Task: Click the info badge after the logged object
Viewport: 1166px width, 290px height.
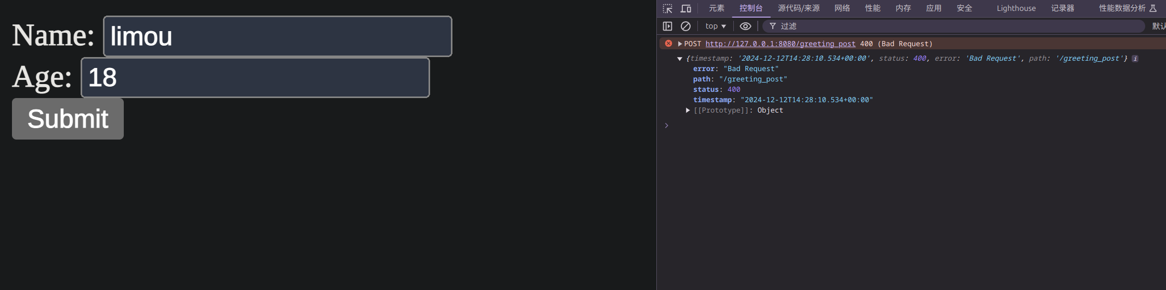Action: pyautogui.click(x=1135, y=59)
